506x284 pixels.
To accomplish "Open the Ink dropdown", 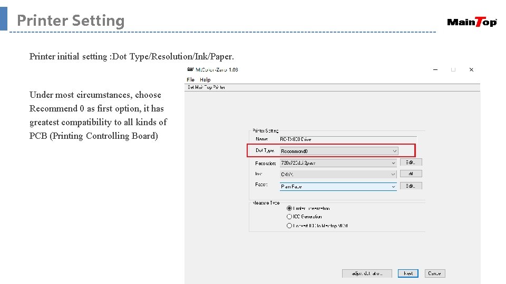I will coord(338,174).
